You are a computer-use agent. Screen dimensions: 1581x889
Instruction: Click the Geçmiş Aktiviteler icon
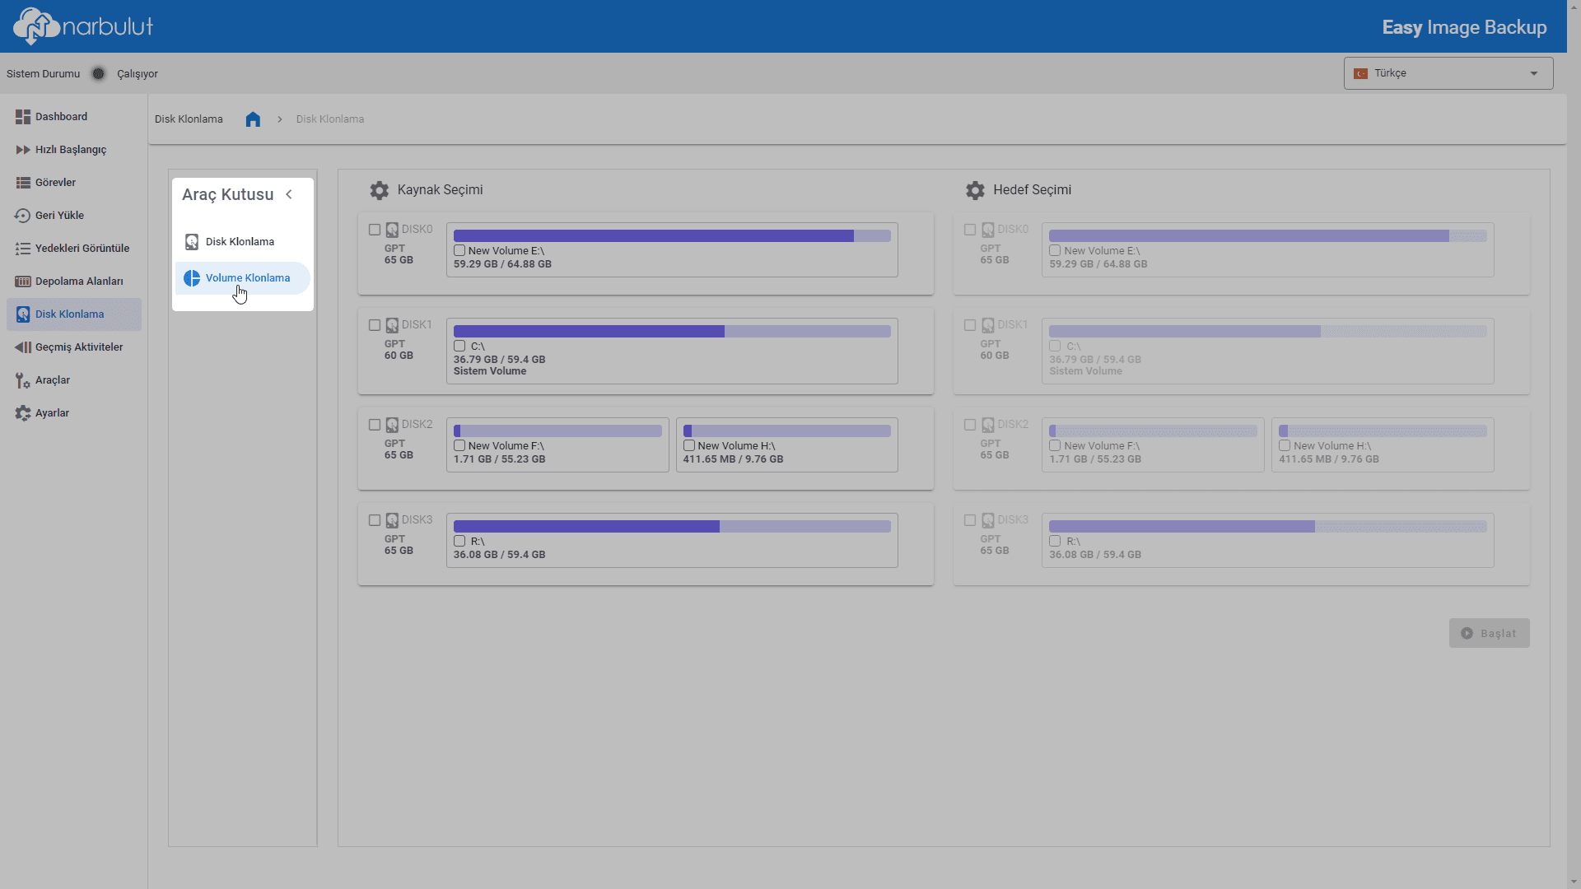click(23, 347)
